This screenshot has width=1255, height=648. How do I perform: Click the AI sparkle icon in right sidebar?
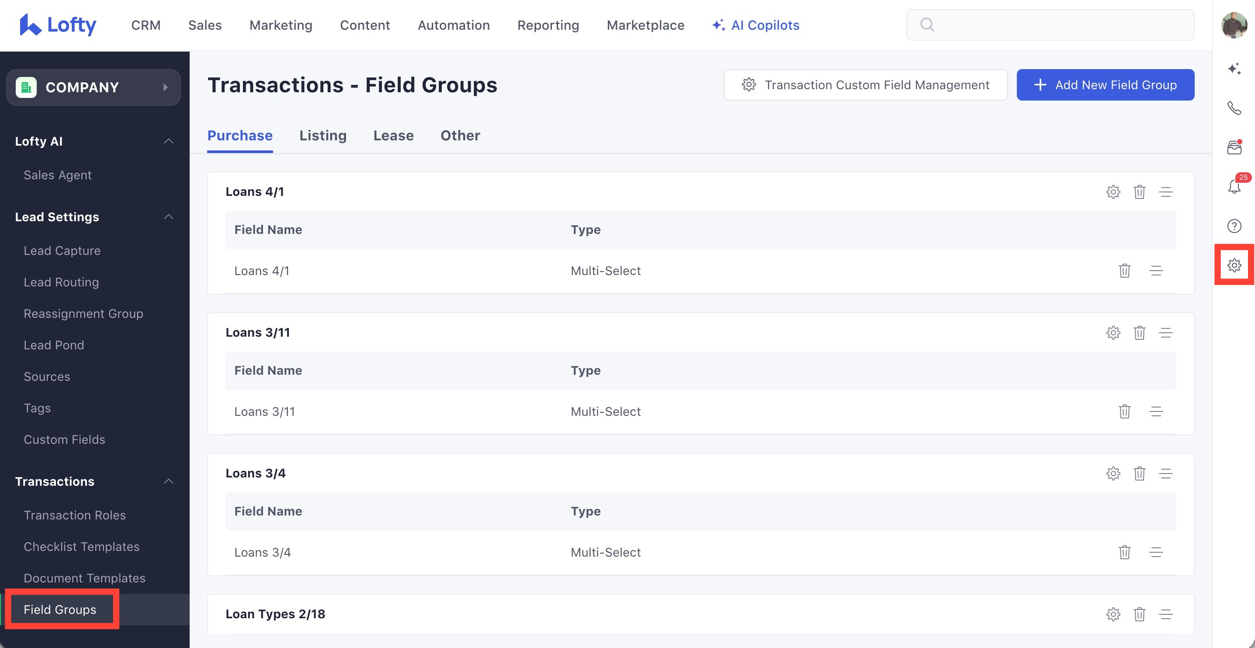1234,69
